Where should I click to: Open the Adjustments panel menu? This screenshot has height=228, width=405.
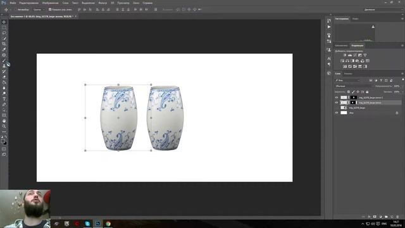402,46
